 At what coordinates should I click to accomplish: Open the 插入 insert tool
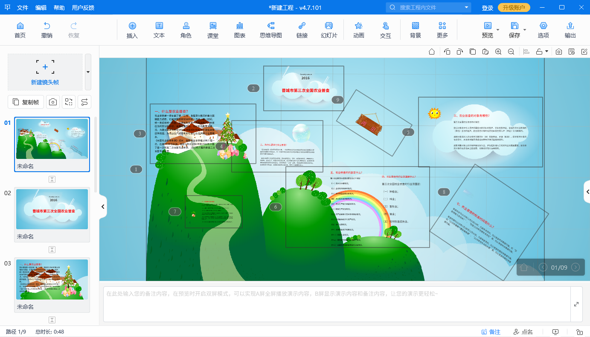point(132,30)
